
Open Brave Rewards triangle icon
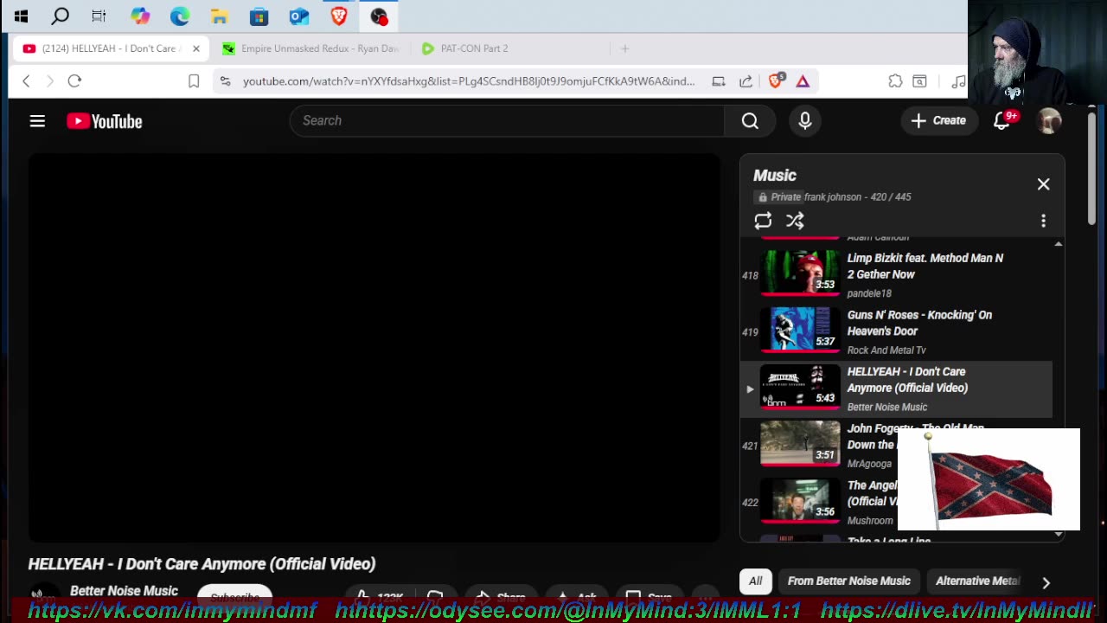click(803, 81)
